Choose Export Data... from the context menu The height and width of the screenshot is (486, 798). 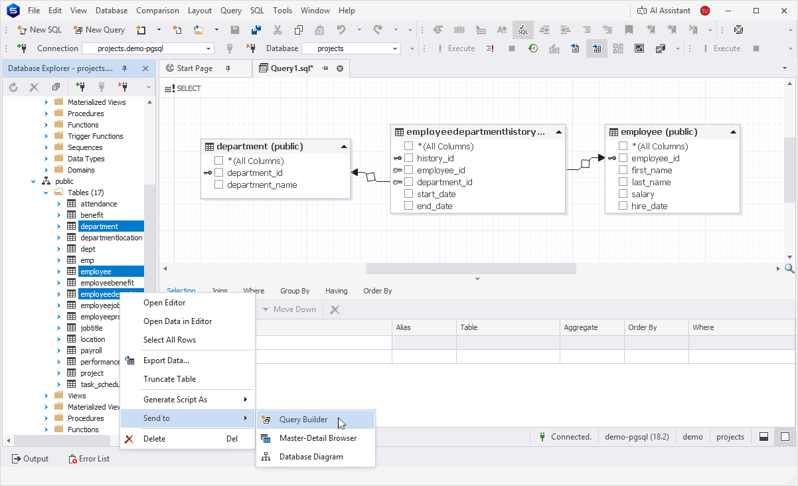[x=187, y=361]
